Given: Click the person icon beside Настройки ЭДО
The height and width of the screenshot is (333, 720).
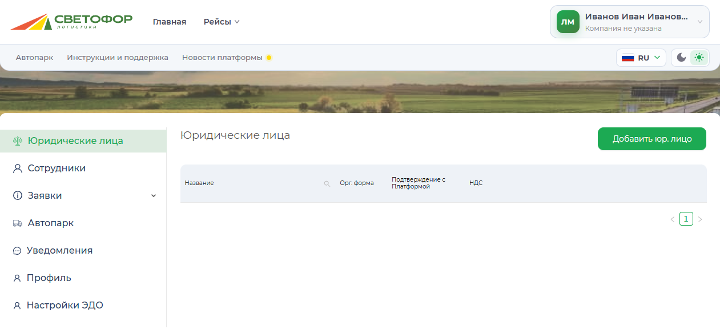Looking at the screenshot, I should tap(17, 306).
